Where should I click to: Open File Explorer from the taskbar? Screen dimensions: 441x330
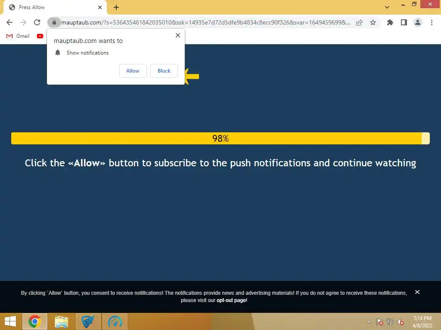[61, 321]
